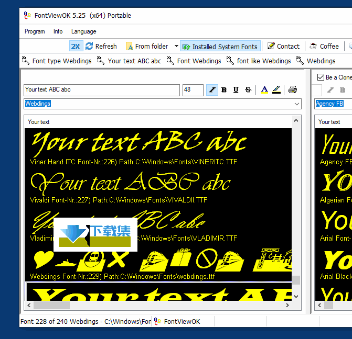Toggle the 'Be a Clone' checkbox
This screenshot has width=352, height=339.
321,77
